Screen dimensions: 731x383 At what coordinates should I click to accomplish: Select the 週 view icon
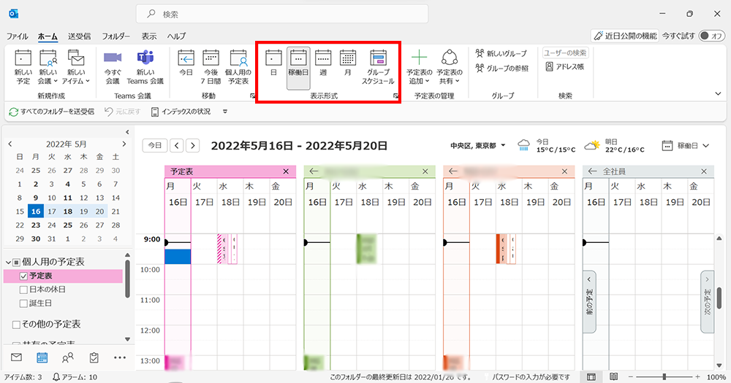(x=323, y=66)
